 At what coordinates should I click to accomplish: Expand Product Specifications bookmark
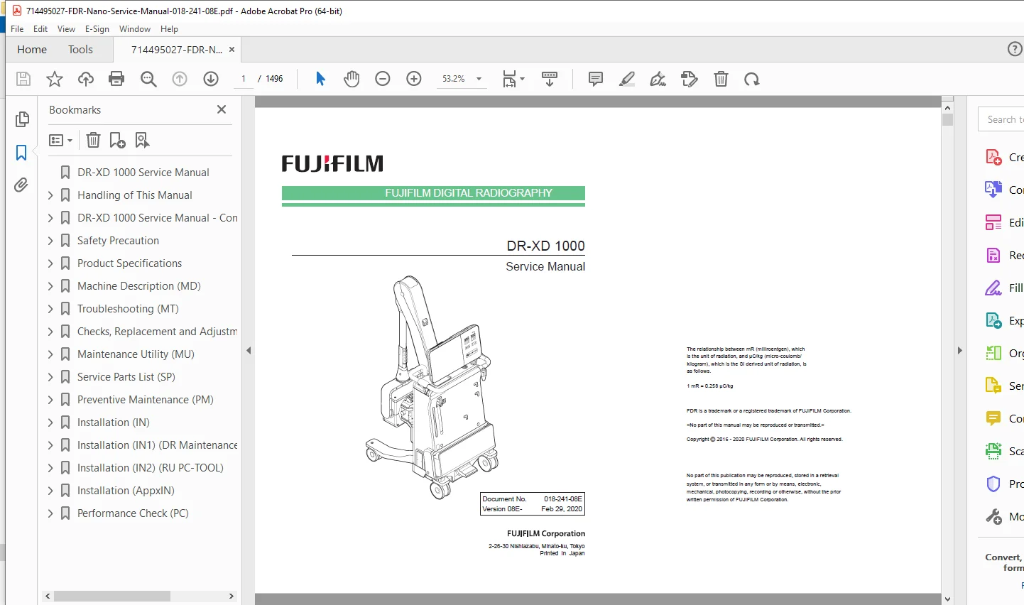[x=50, y=263]
